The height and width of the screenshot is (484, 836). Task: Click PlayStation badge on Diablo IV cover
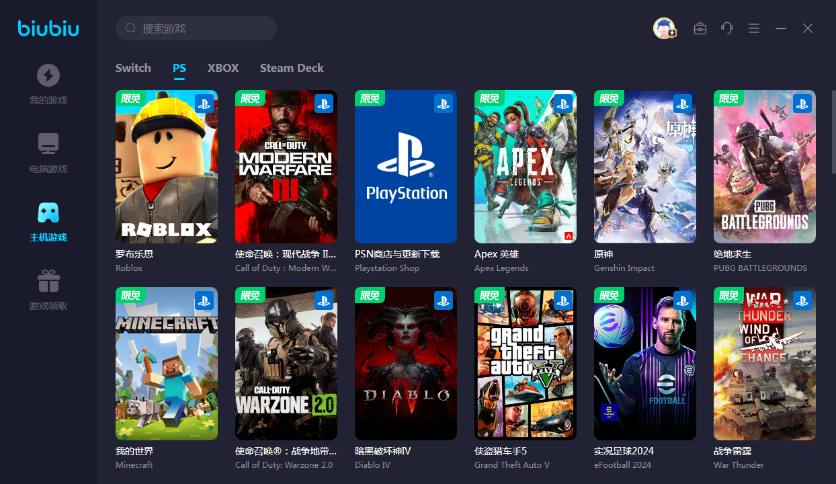pos(444,300)
